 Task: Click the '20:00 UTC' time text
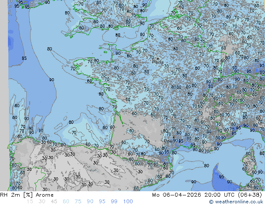tap(219, 195)
